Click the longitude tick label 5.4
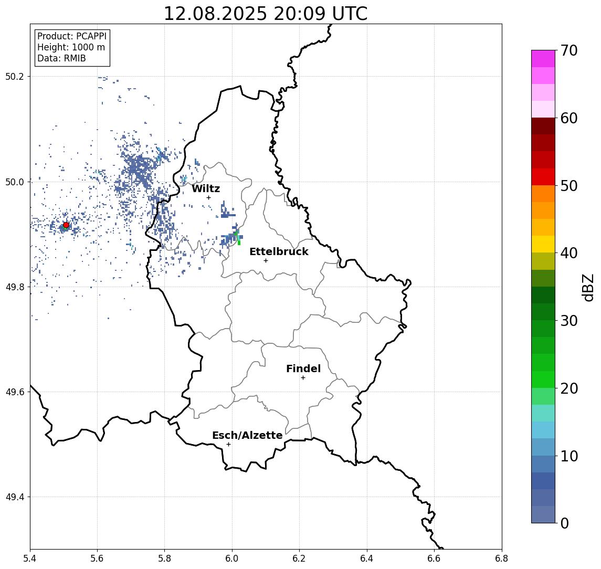The height and width of the screenshot is (569, 601). coord(30,559)
